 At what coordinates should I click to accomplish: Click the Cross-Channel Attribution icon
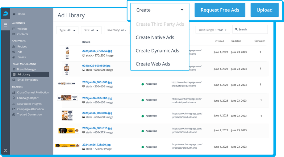(x=14, y=92)
